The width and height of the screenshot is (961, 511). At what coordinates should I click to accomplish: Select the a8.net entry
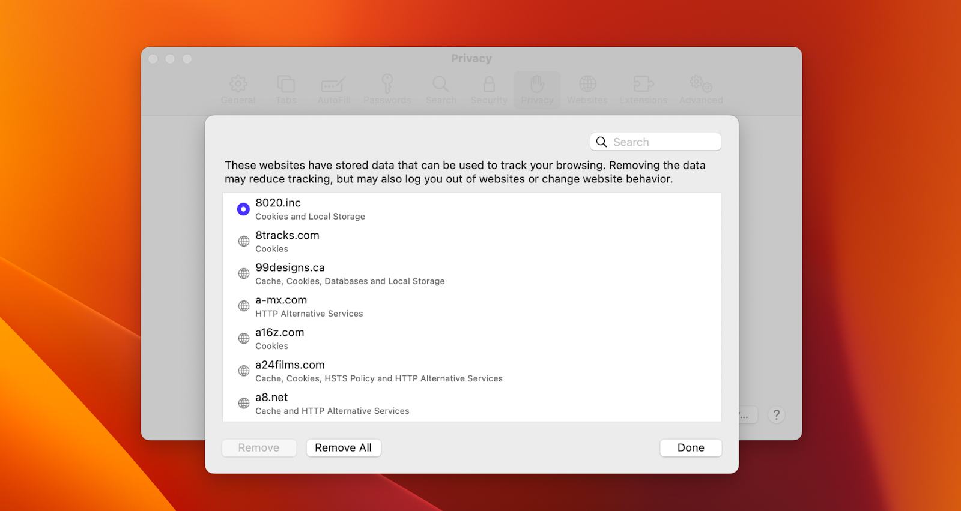pos(471,403)
